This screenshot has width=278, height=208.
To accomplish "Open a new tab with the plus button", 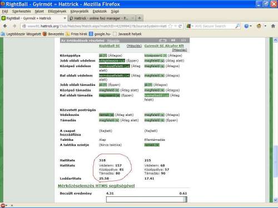I will (x=140, y=18).
